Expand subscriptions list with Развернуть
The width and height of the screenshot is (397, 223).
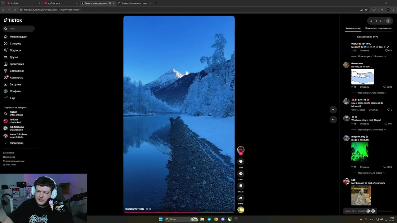[14, 143]
